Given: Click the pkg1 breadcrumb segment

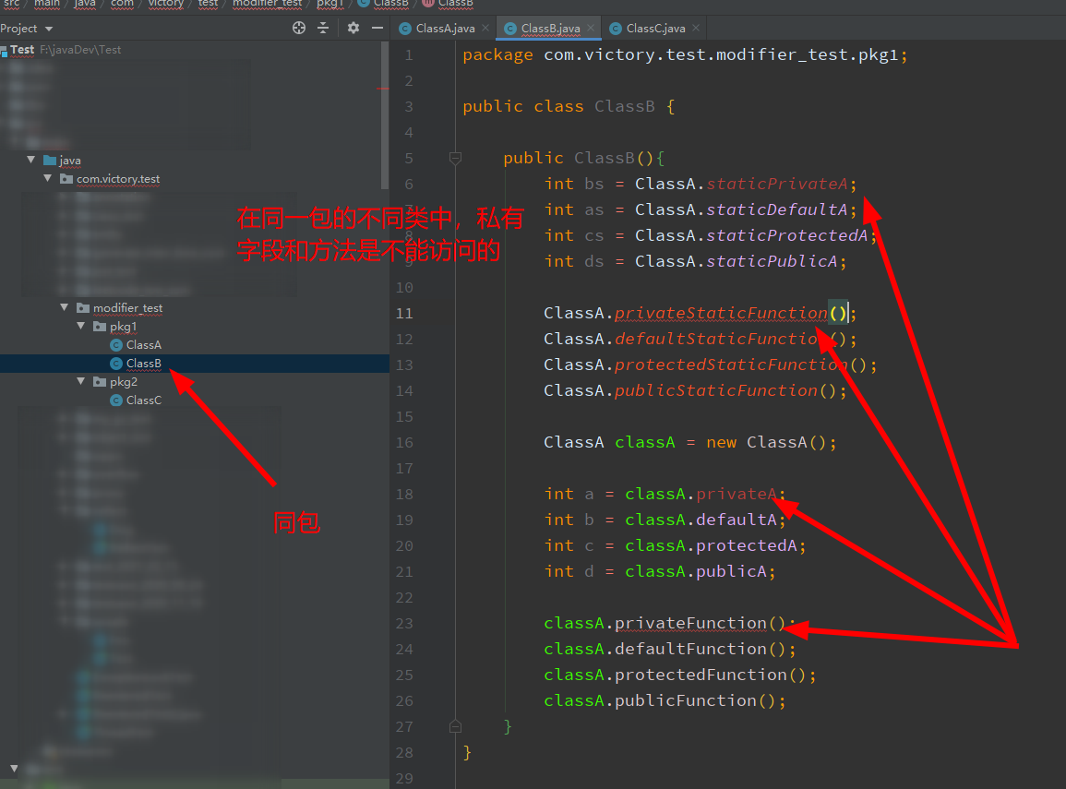Looking at the screenshot, I should pyautogui.click(x=329, y=4).
